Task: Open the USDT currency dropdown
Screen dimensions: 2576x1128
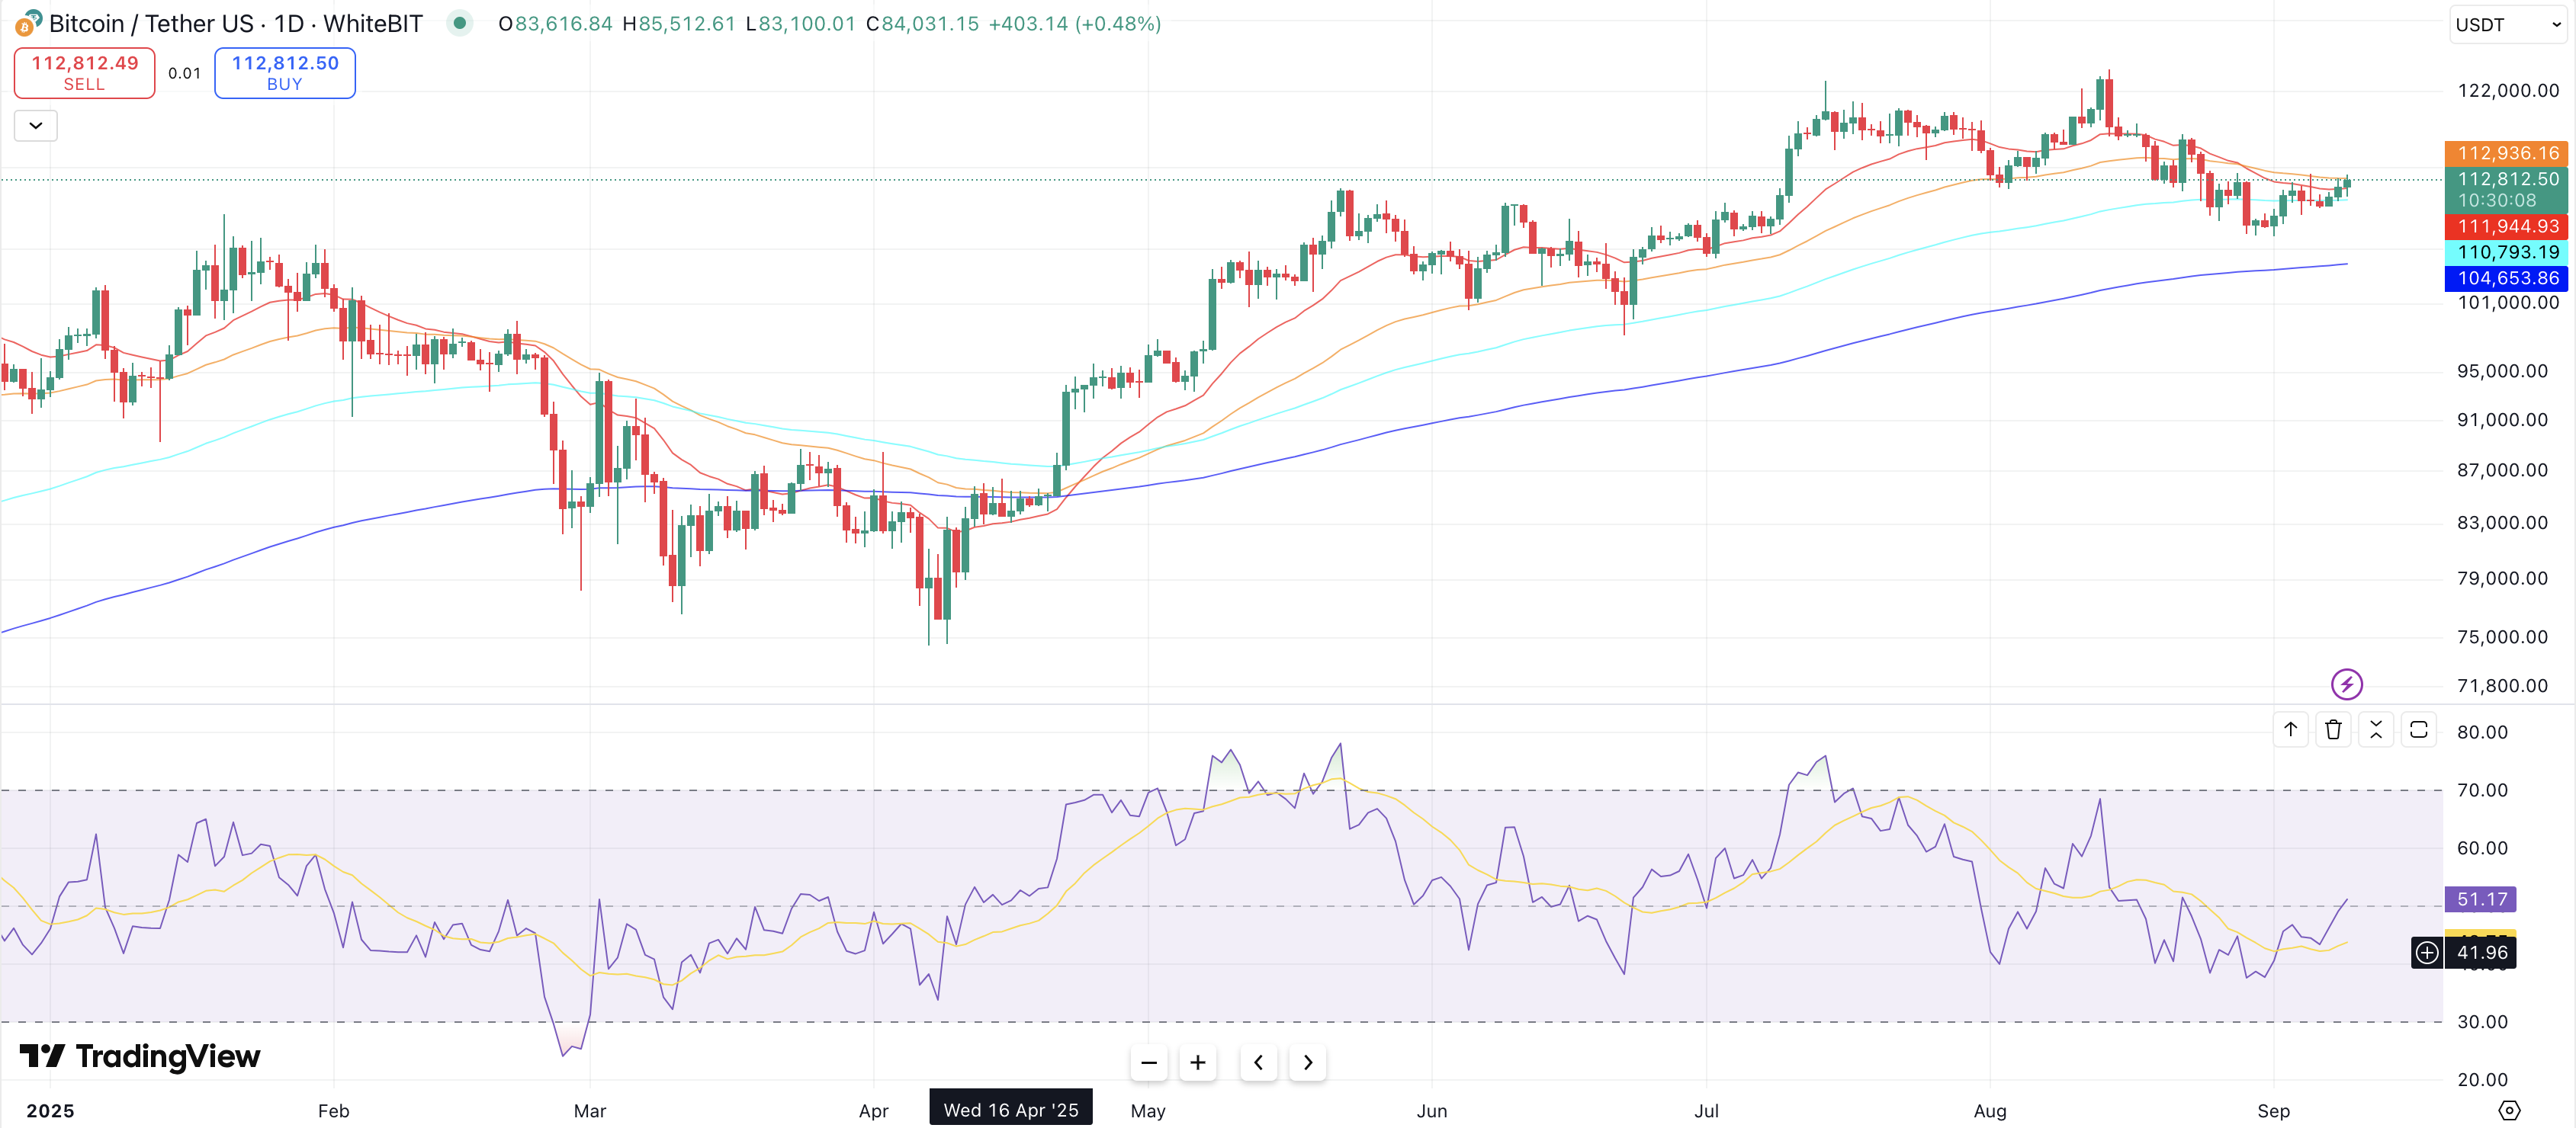Action: [2507, 25]
